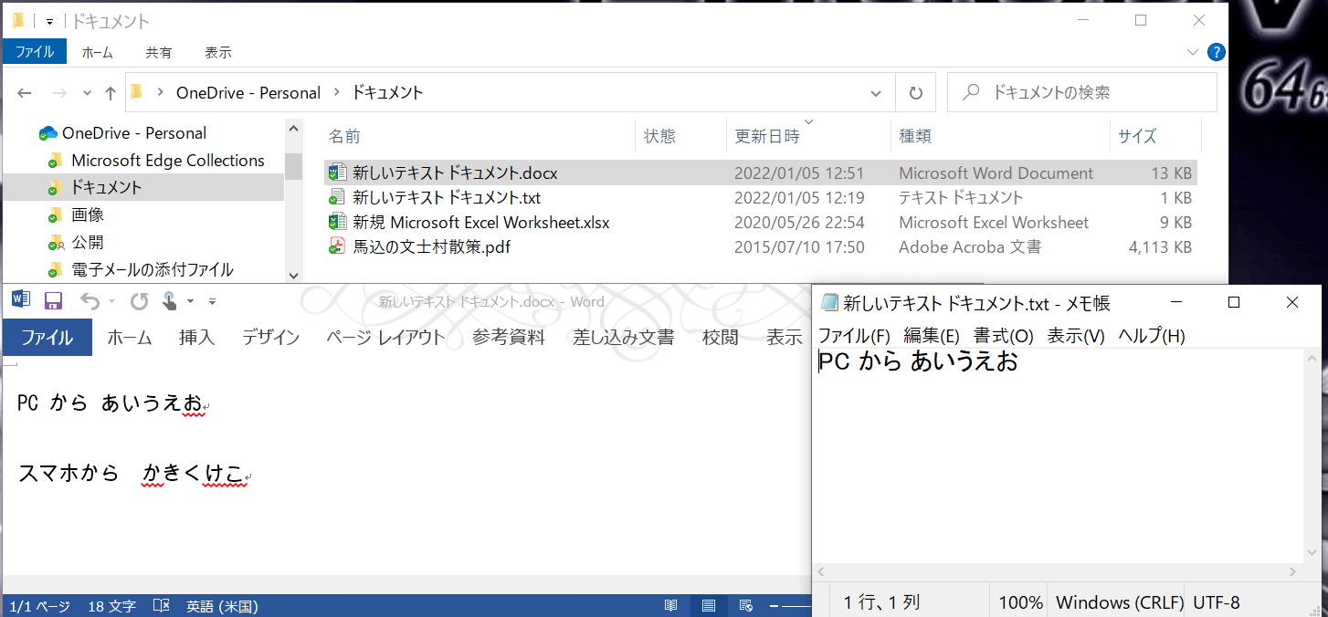Refresh the ドキュメント folder view
The height and width of the screenshot is (617, 1328).
pyautogui.click(x=915, y=92)
